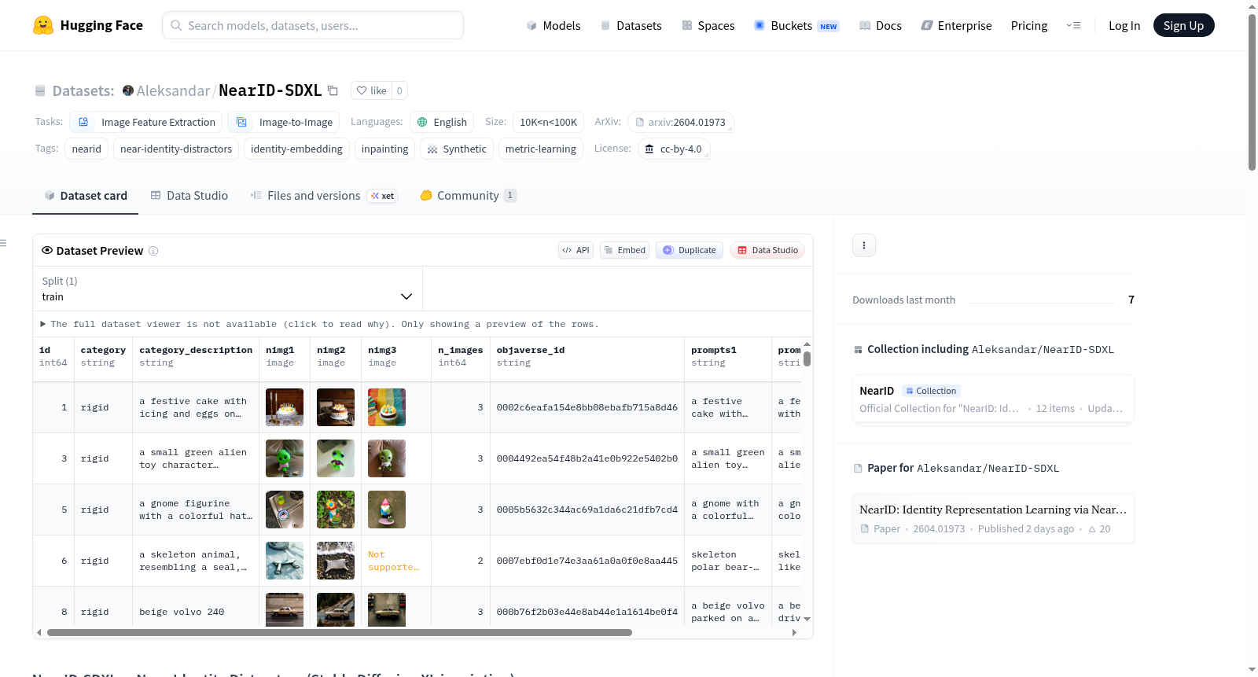Open the Pricing page link

point(1029,25)
